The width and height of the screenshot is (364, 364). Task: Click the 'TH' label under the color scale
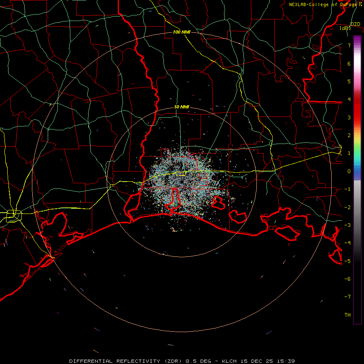tap(347, 315)
